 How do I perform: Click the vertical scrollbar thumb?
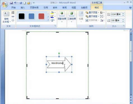coord(131,51)
